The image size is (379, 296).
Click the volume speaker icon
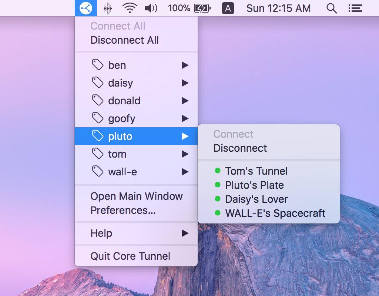pos(151,9)
